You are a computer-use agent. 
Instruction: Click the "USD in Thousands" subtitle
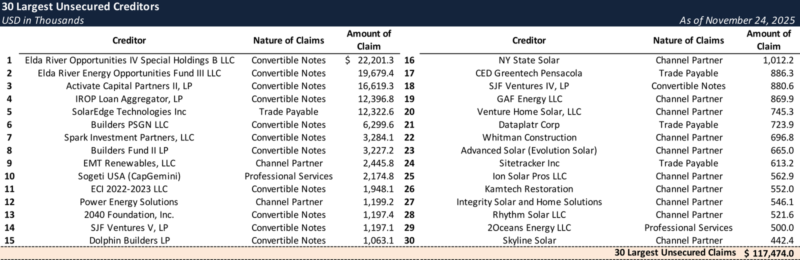point(42,20)
